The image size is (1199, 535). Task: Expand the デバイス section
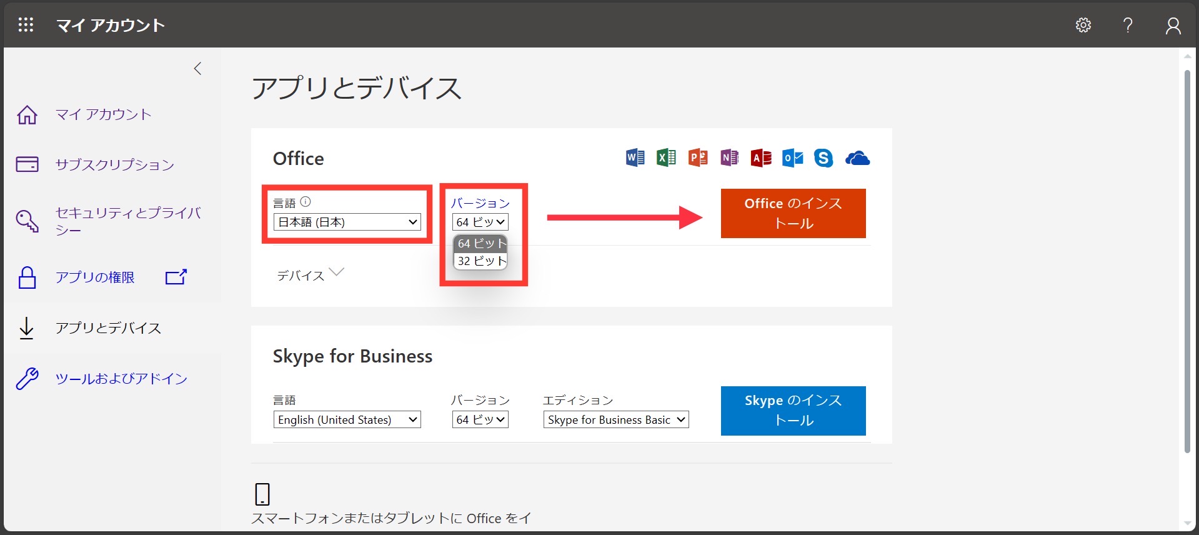[311, 274]
